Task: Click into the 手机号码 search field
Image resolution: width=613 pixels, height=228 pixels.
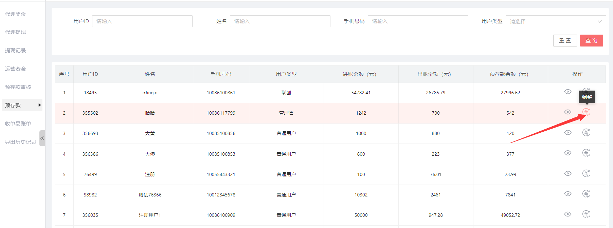Action: pyautogui.click(x=418, y=21)
